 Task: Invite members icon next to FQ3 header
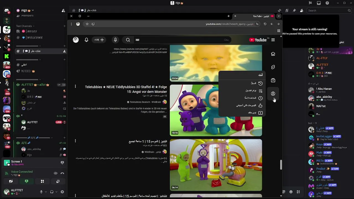coord(63,11)
